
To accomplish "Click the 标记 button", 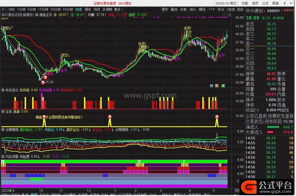I will (221, 9).
